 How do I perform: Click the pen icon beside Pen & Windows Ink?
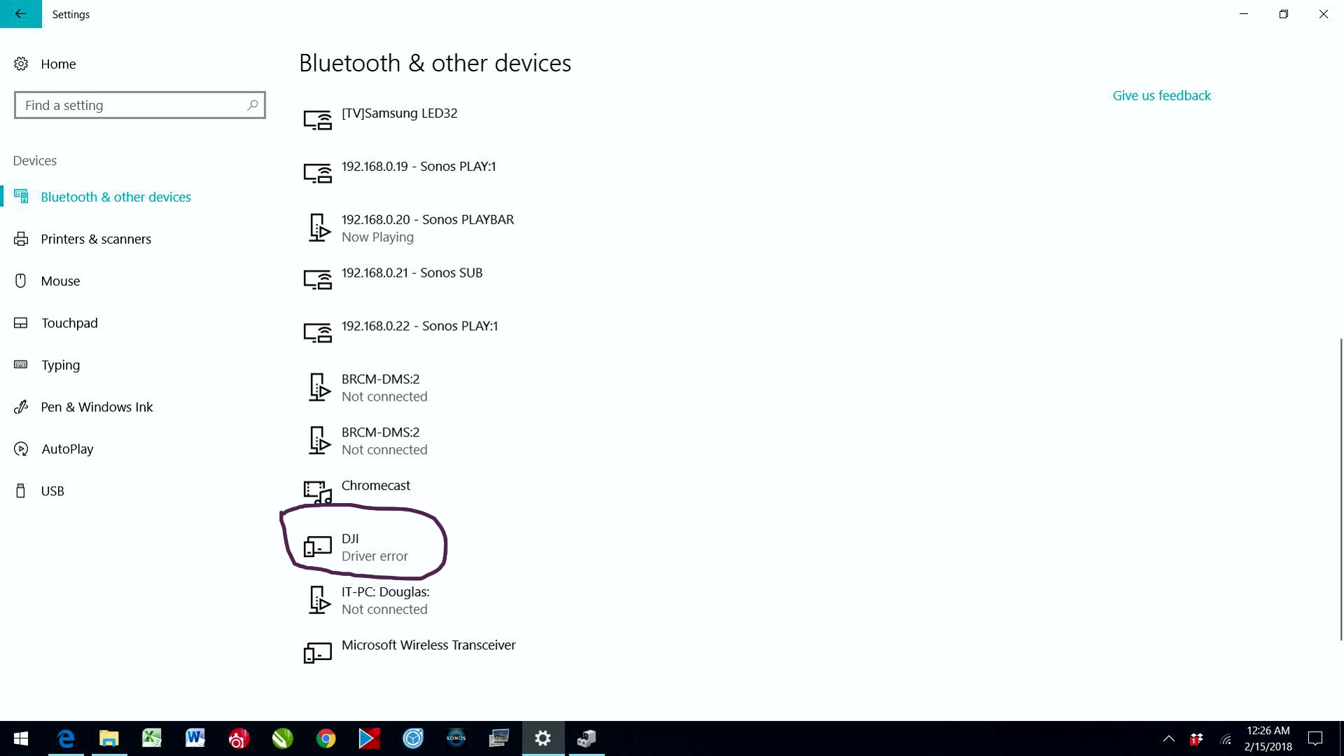click(x=21, y=407)
